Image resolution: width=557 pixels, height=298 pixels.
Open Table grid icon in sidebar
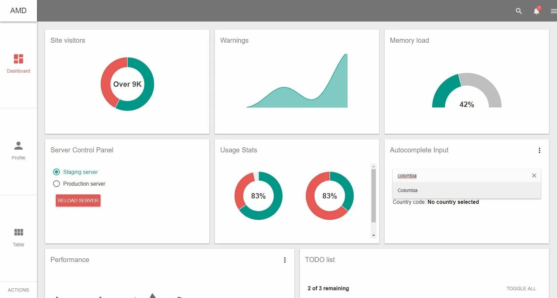18,232
